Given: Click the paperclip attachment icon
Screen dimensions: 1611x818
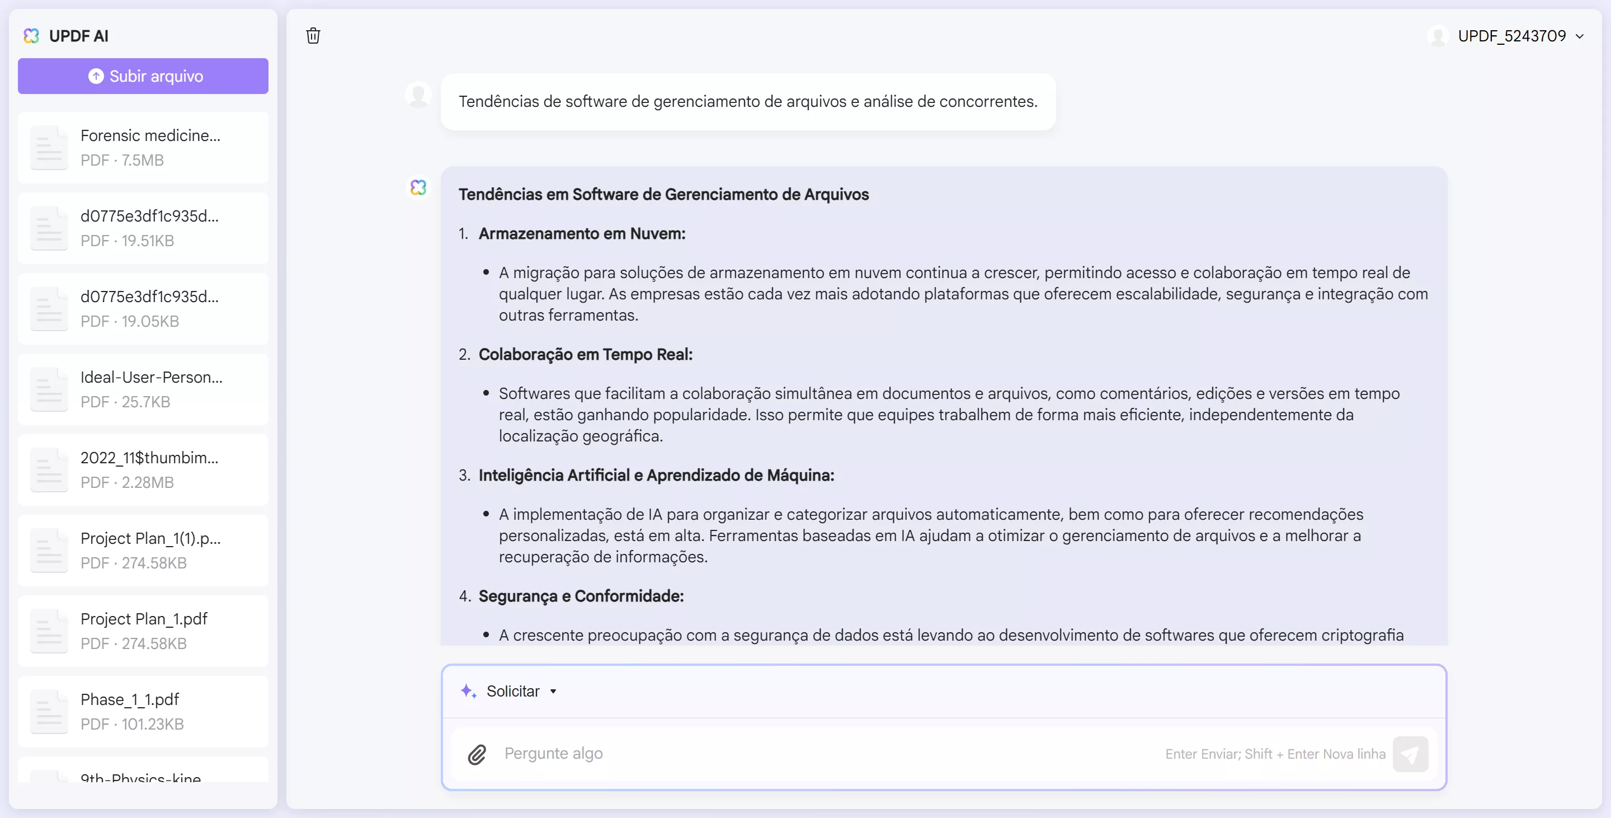Looking at the screenshot, I should tap(477, 754).
